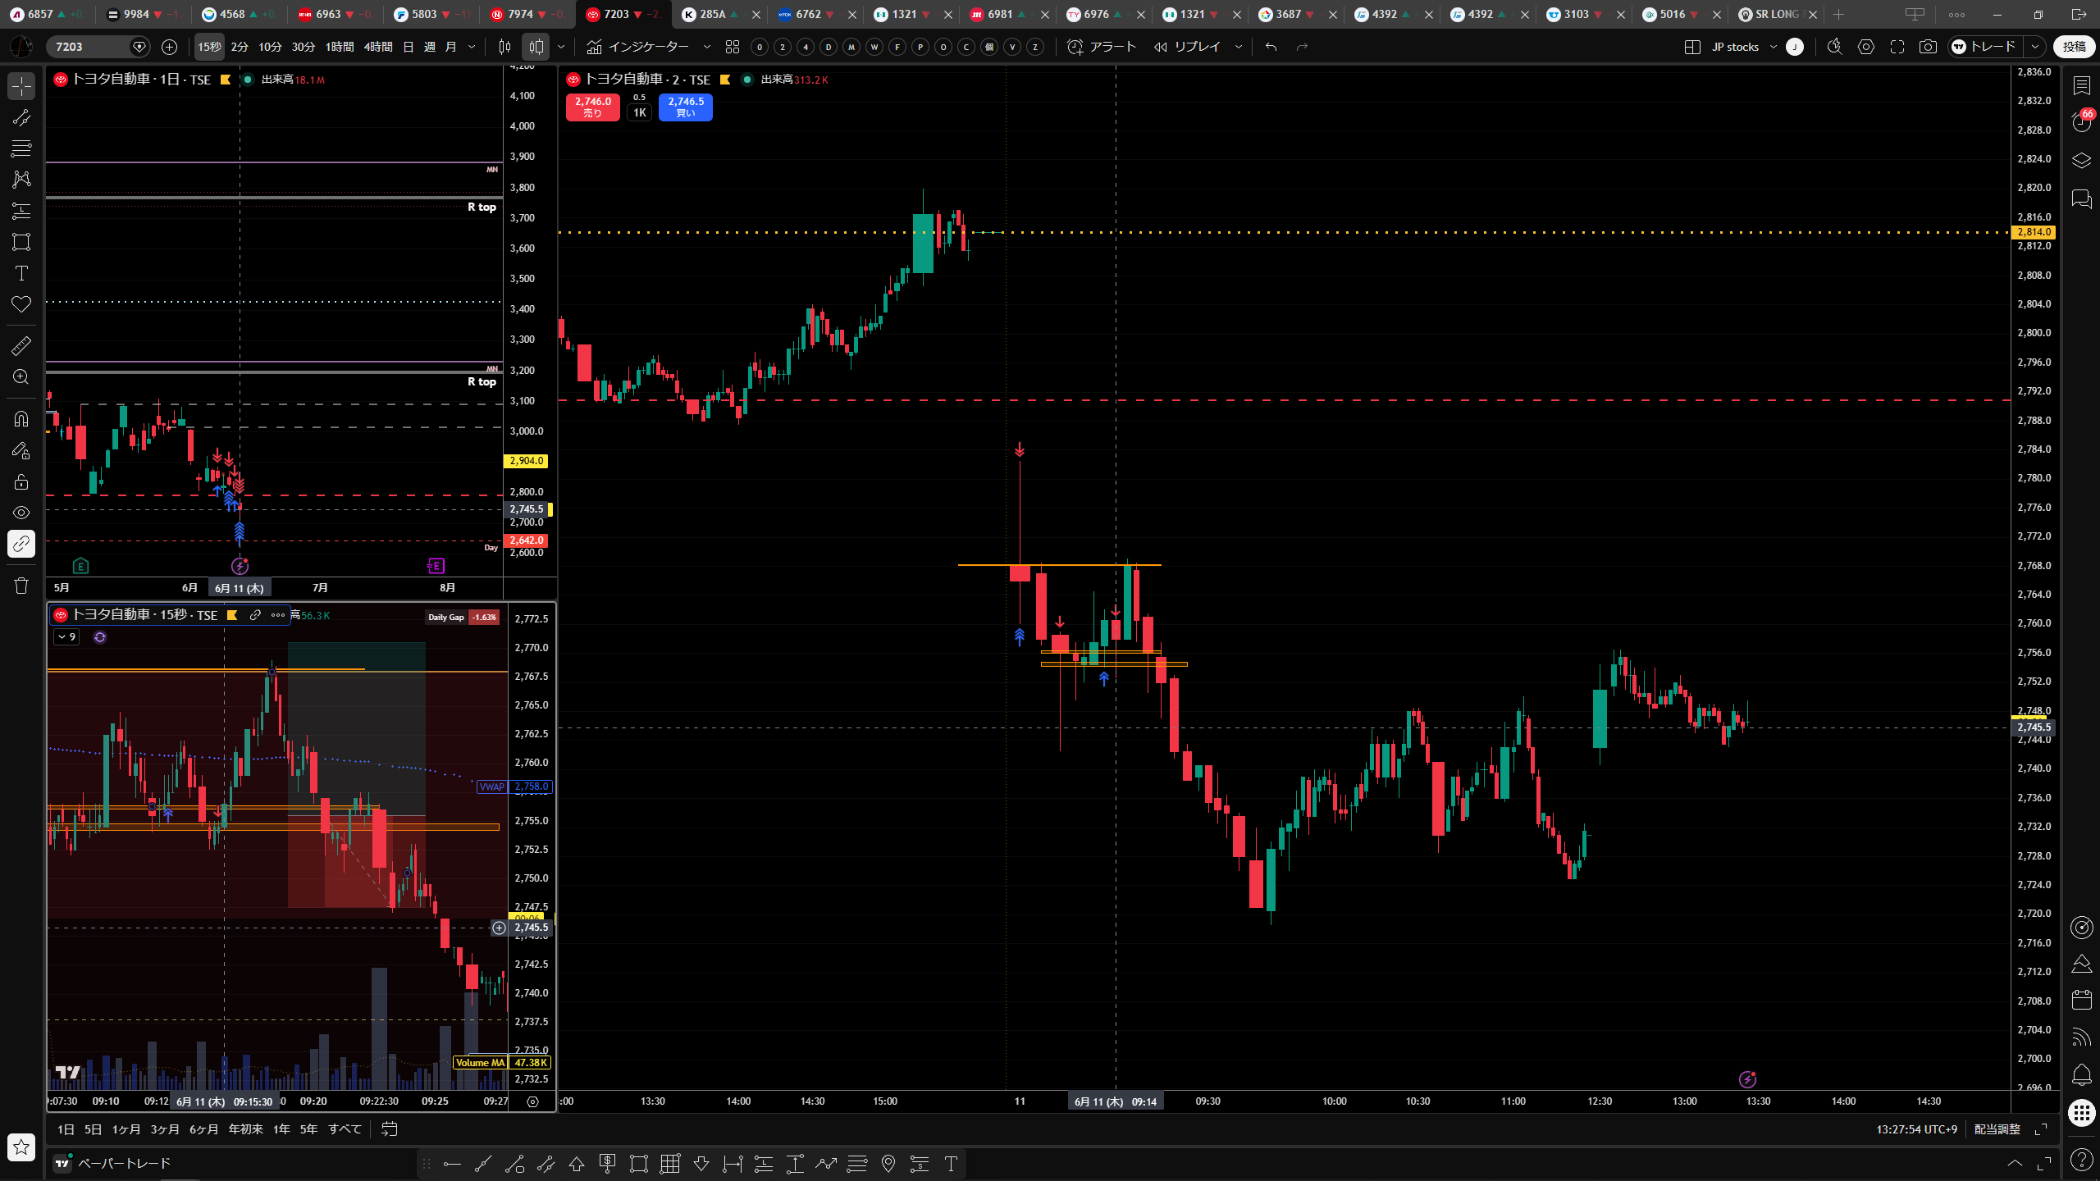Undo the last chart action
The width and height of the screenshot is (2100, 1181).
click(1271, 47)
